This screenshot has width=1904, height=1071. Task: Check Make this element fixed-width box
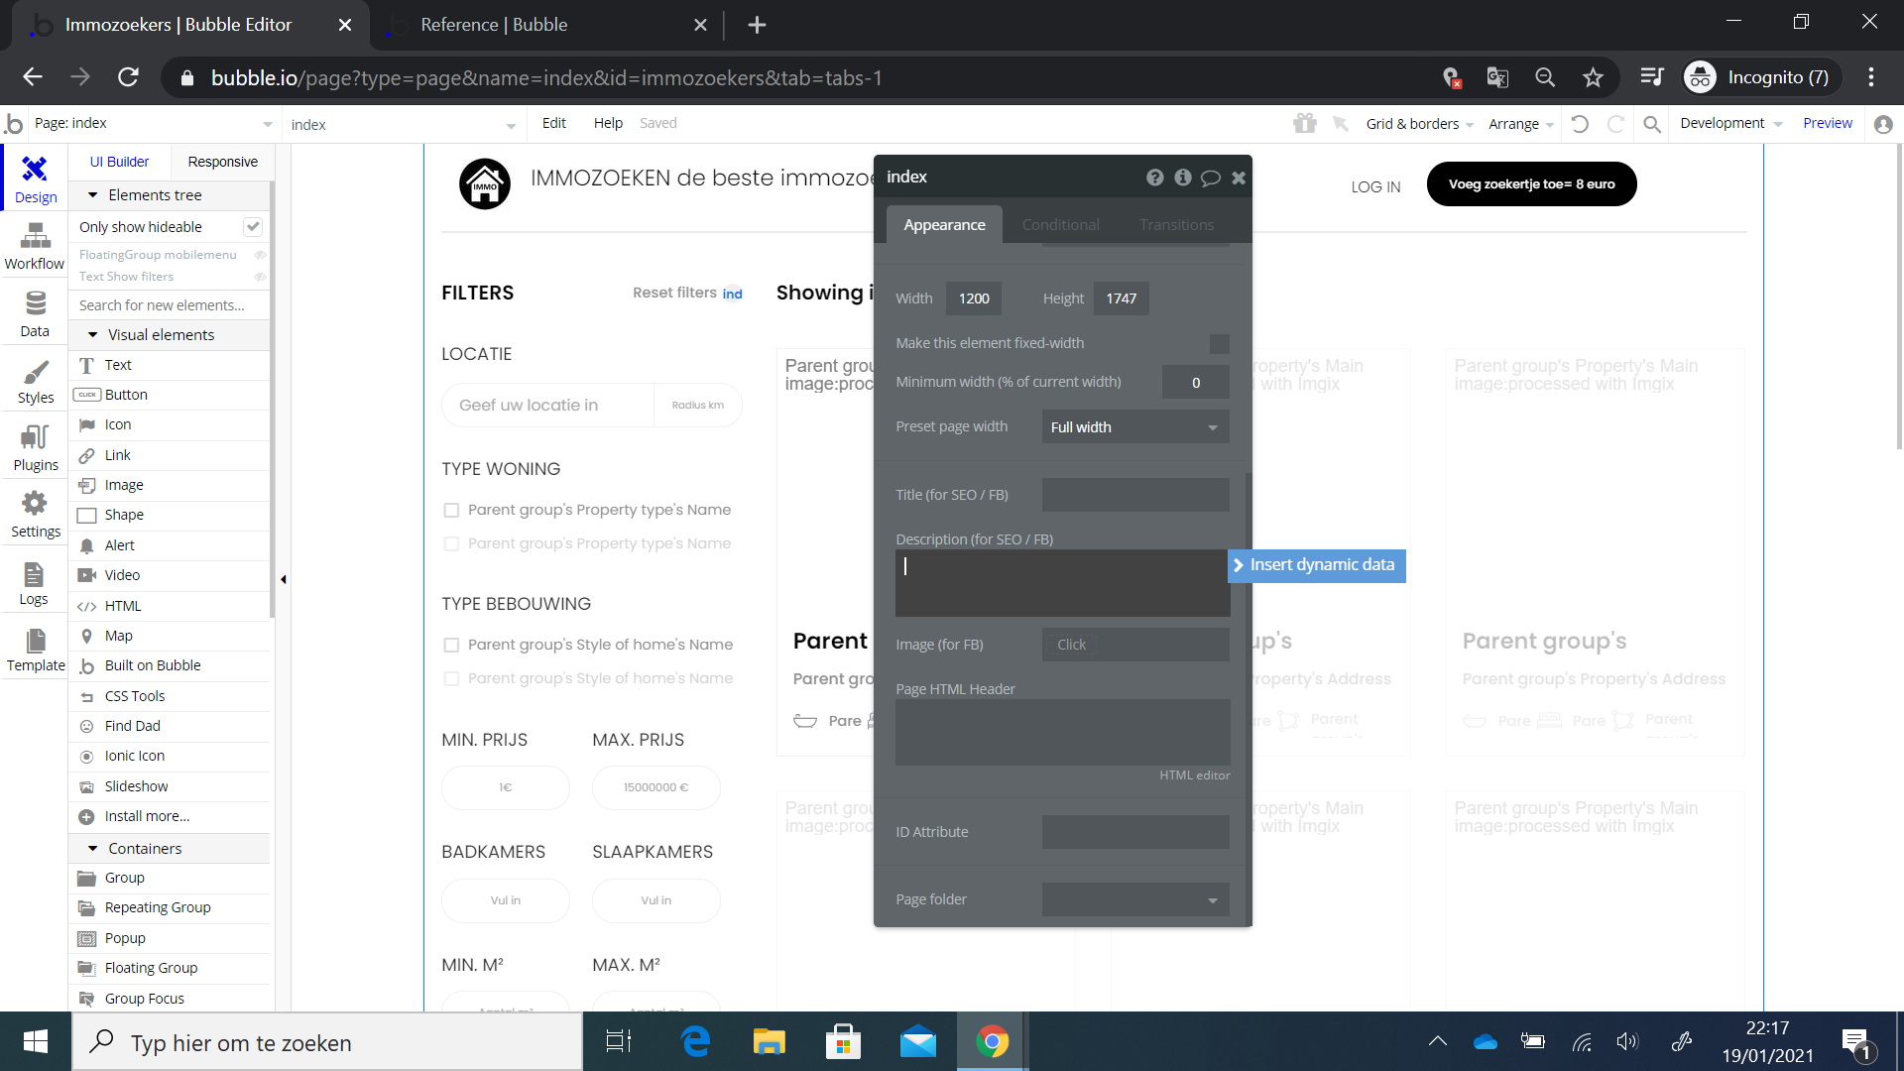1219,343
